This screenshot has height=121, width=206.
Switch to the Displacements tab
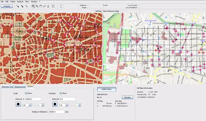click(x=20, y=87)
